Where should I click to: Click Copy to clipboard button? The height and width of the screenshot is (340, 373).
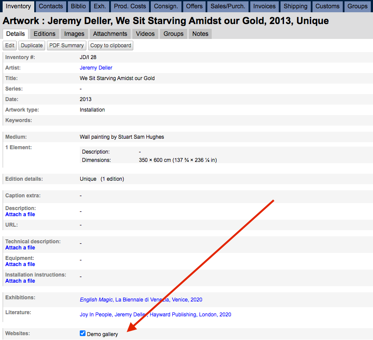[110, 46]
